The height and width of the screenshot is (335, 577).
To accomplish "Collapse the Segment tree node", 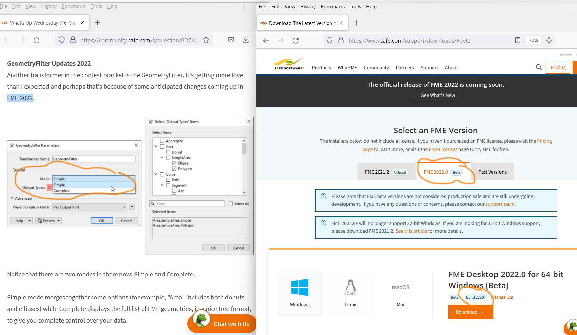I will [x=162, y=185].
